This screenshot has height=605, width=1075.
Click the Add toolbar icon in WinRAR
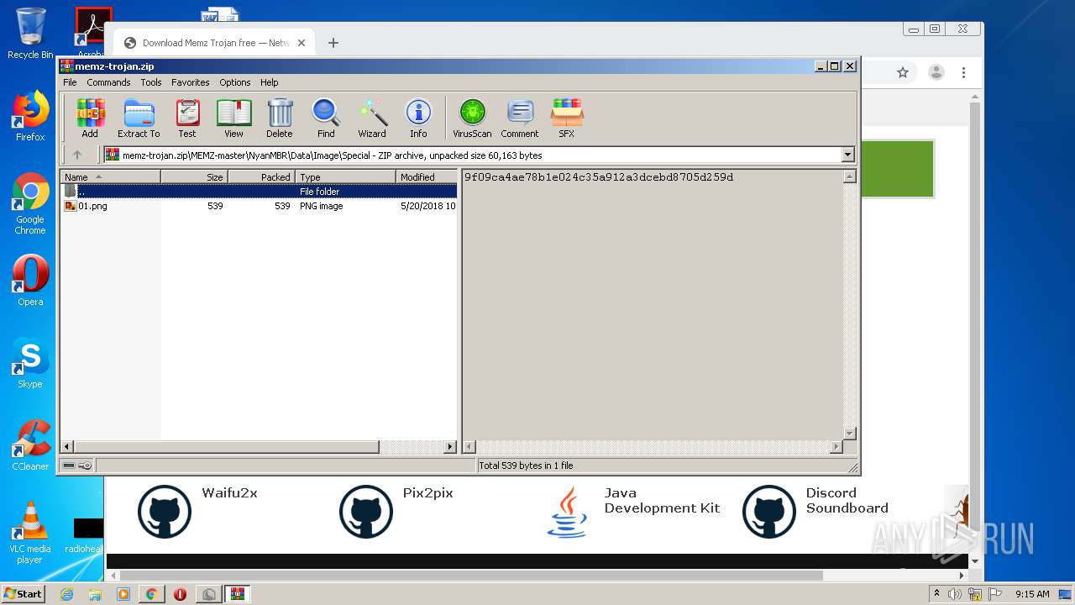click(90, 118)
